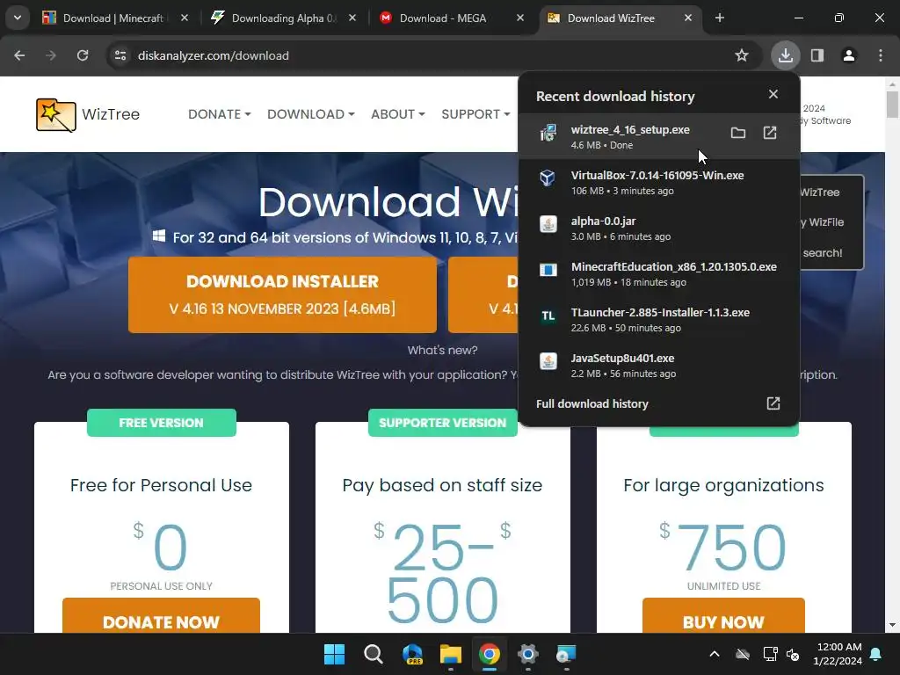
Task: Toggle the Chrome downloads button
Action: coord(786,55)
